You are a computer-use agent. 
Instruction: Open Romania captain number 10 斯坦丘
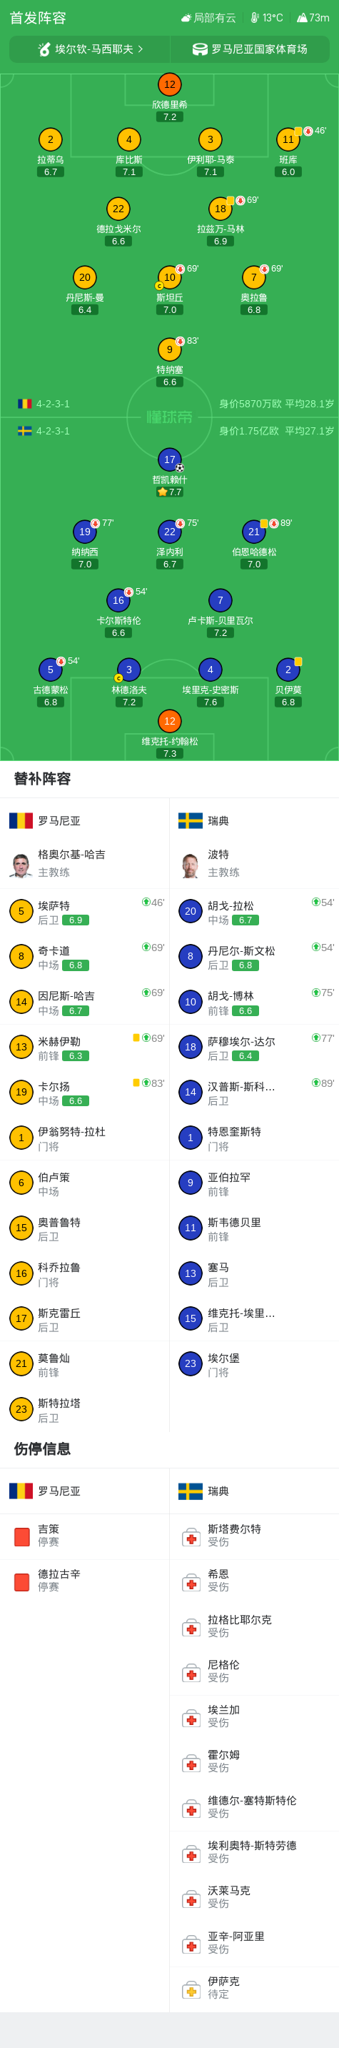pos(169,277)
